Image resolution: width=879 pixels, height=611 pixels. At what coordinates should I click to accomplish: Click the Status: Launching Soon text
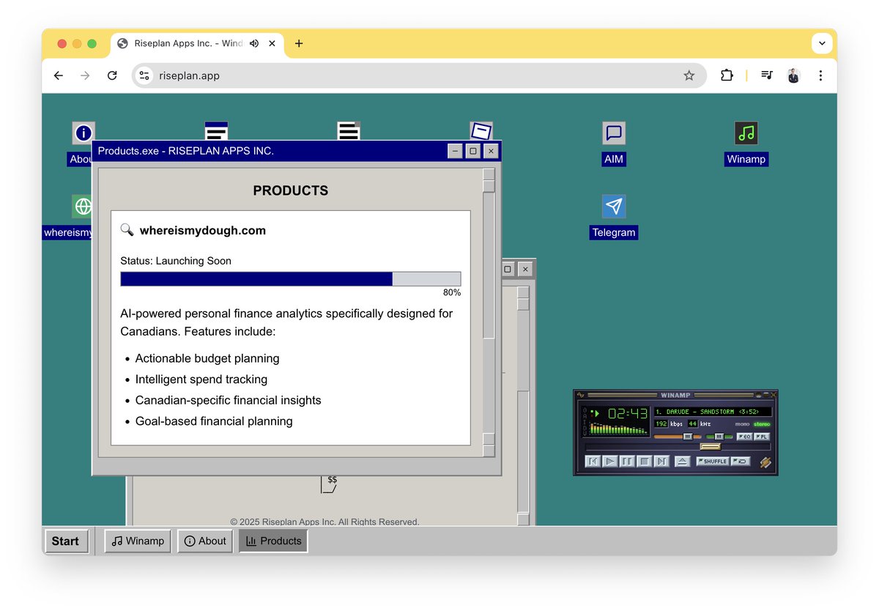pos(176,261)
